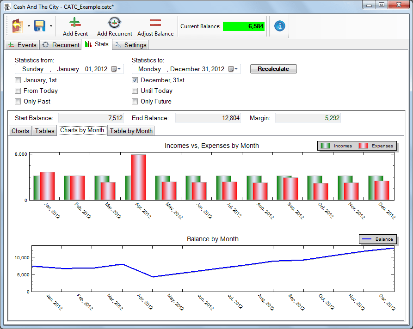Click the green Current Balance field
This screenshot has height=329, width=413.
(x=244, y=26)
